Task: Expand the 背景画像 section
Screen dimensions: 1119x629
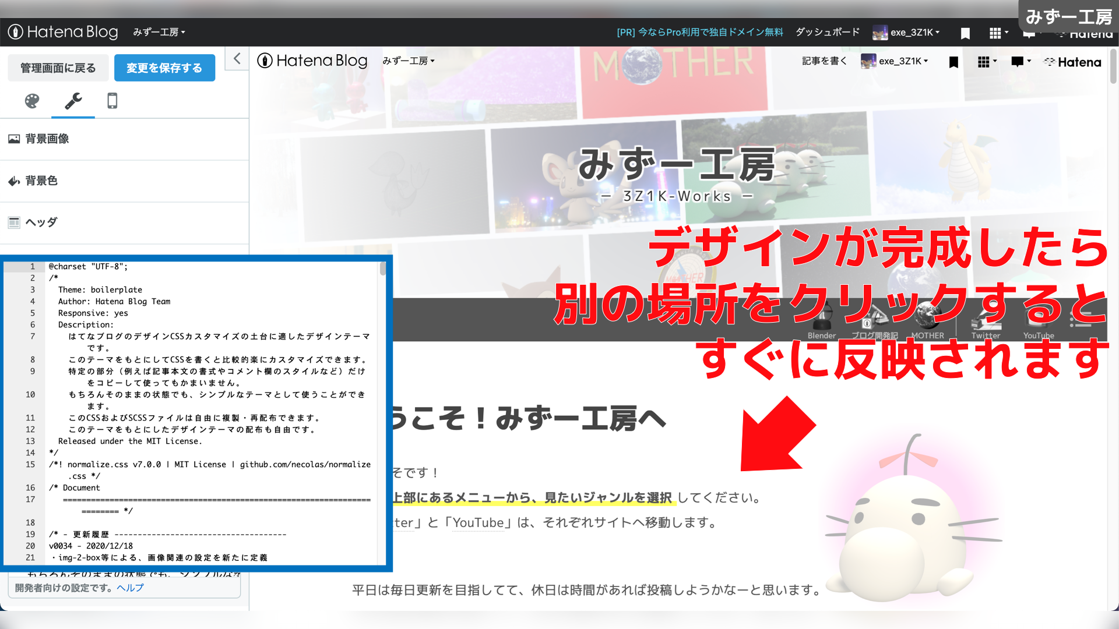Action: 124,139
